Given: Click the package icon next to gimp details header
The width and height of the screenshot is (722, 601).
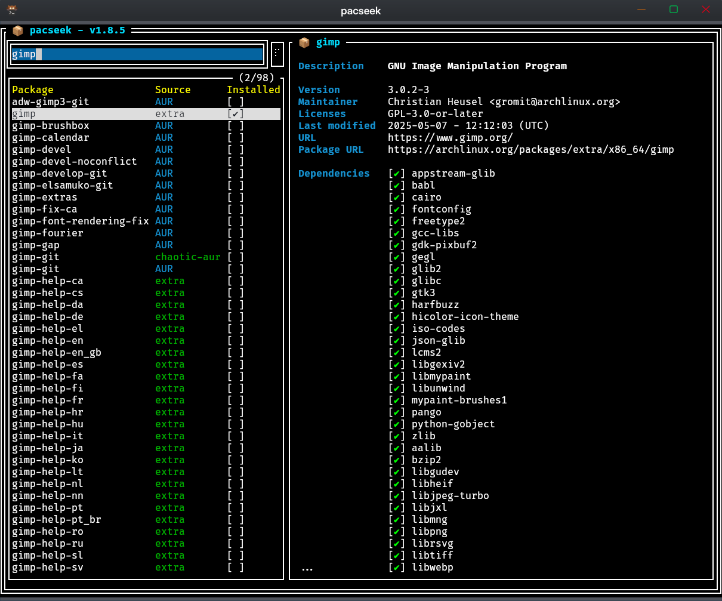Looking at the screenshot, I should click(304, 42).
